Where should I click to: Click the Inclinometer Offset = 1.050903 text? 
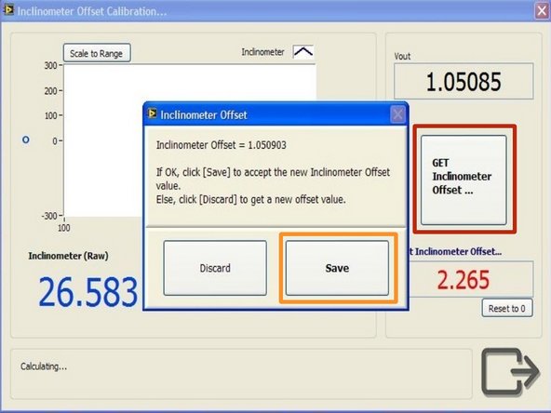point(221,145)
